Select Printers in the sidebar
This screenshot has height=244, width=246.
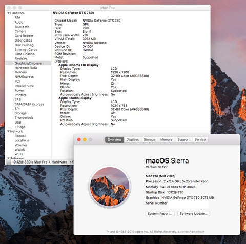[x=20, y=95]
